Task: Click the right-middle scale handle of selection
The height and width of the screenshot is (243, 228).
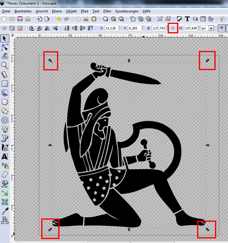Action: click(x=208, y=145)
